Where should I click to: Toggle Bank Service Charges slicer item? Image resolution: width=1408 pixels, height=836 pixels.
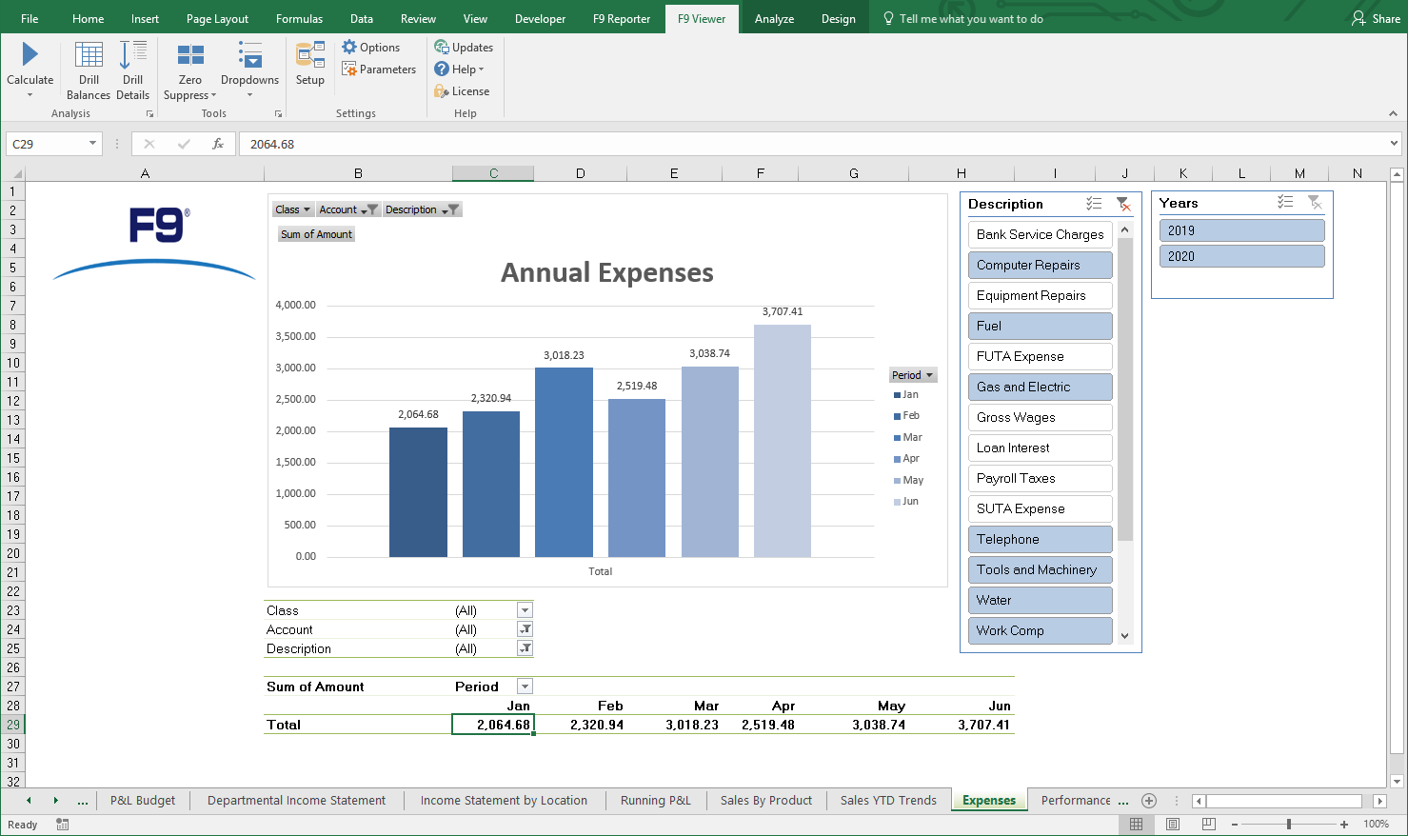1040,234
